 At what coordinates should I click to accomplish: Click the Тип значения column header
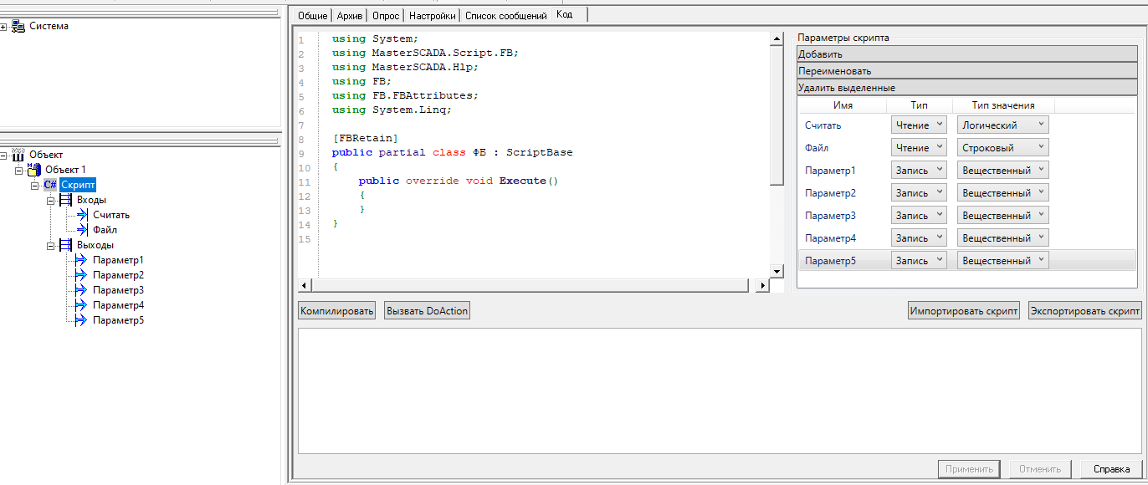(1003, 105)
